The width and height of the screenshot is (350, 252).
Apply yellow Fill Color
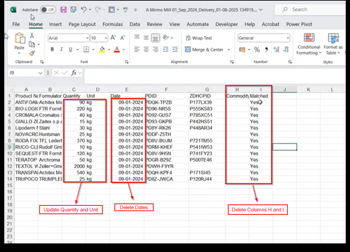[102, 49]
